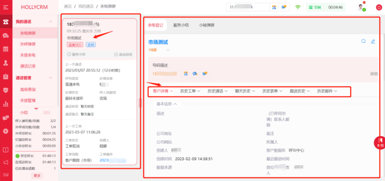Toggle the hamburger menu in the sidebar
Screen dimensions: 385x181
pyautogui.click(x=6, y=7)
